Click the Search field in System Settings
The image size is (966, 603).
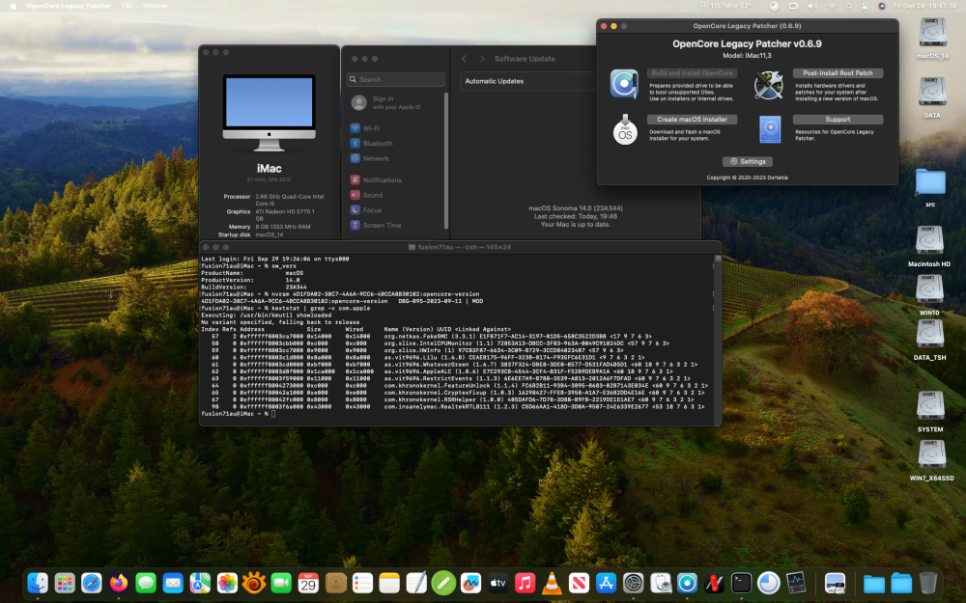tap(395, 79)
